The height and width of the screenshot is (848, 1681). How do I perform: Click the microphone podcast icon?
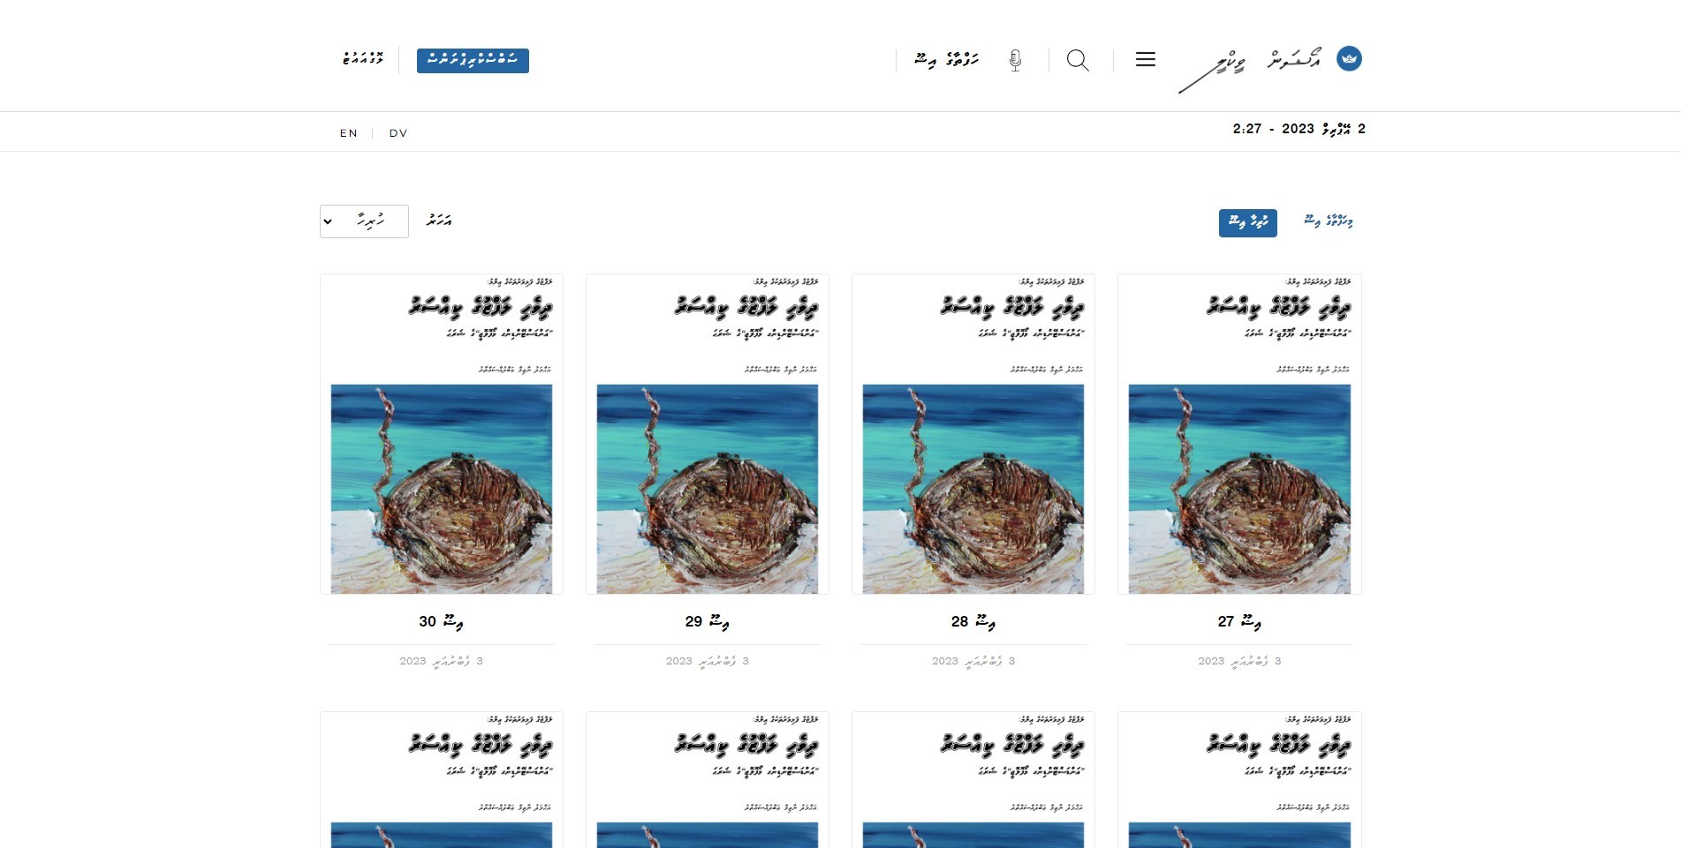click(1016, 60)
